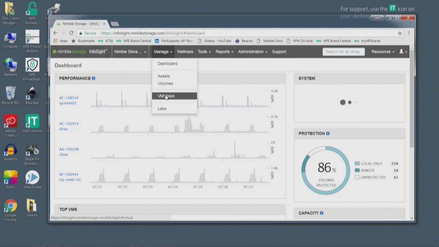This screenshot has width=439, height=247.
Task: Reload the InfoSight page
Action: [71, 33]
